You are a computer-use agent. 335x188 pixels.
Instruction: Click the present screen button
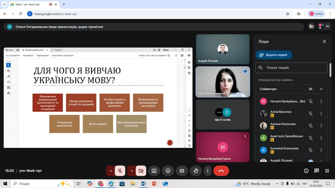click(154, 171)
